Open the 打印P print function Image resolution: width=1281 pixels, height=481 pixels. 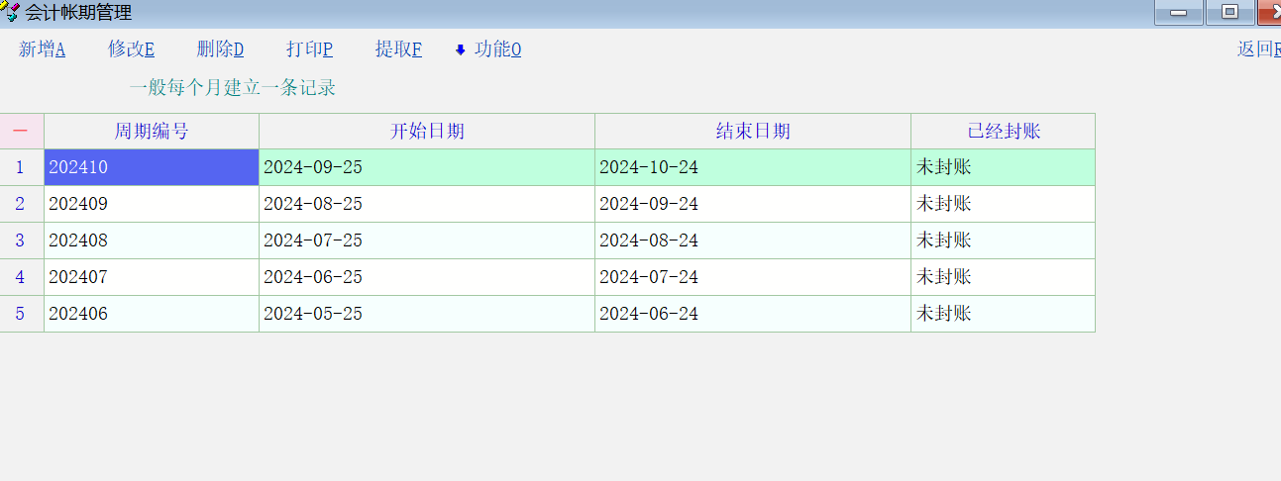[309, 49]
